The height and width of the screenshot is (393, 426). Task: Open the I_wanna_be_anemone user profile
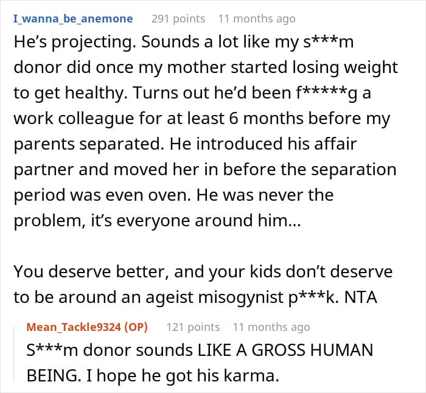point(72,19)
